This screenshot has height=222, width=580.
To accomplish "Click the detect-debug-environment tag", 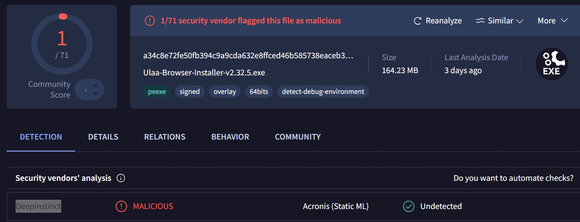I will (x=323, y=92).
